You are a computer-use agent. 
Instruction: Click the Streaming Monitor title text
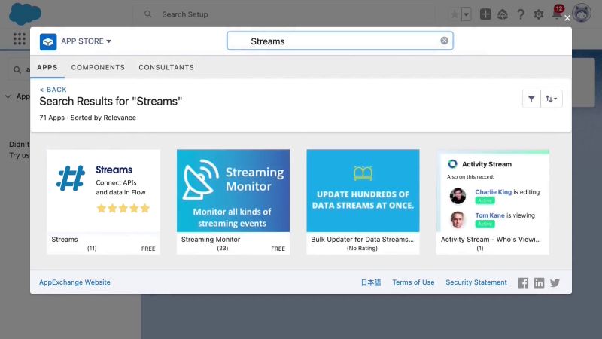point(211,239)
